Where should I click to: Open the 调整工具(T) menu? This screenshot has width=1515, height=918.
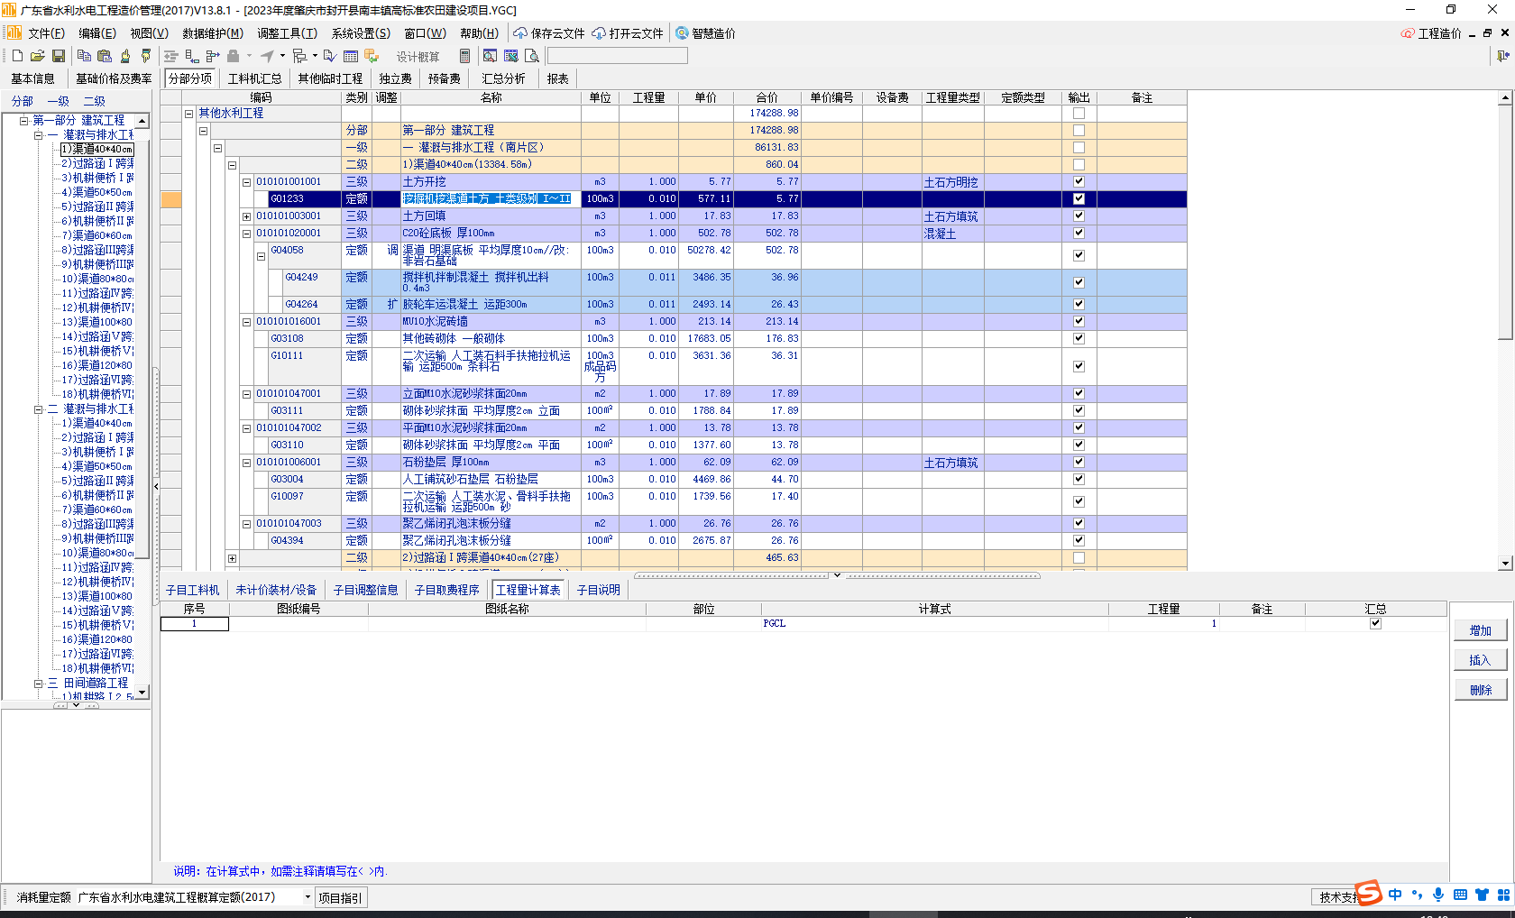click(x=287, y=33)
